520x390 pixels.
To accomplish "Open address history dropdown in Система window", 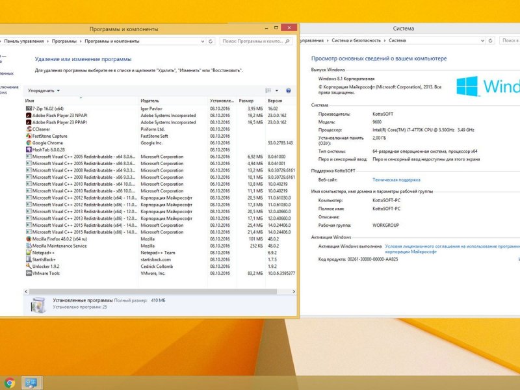I will [482, 40].
